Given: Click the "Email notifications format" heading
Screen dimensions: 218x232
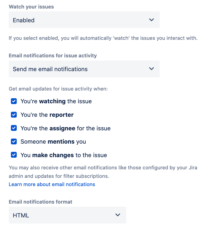Looking at the screenshot, I should click(40, 202).
